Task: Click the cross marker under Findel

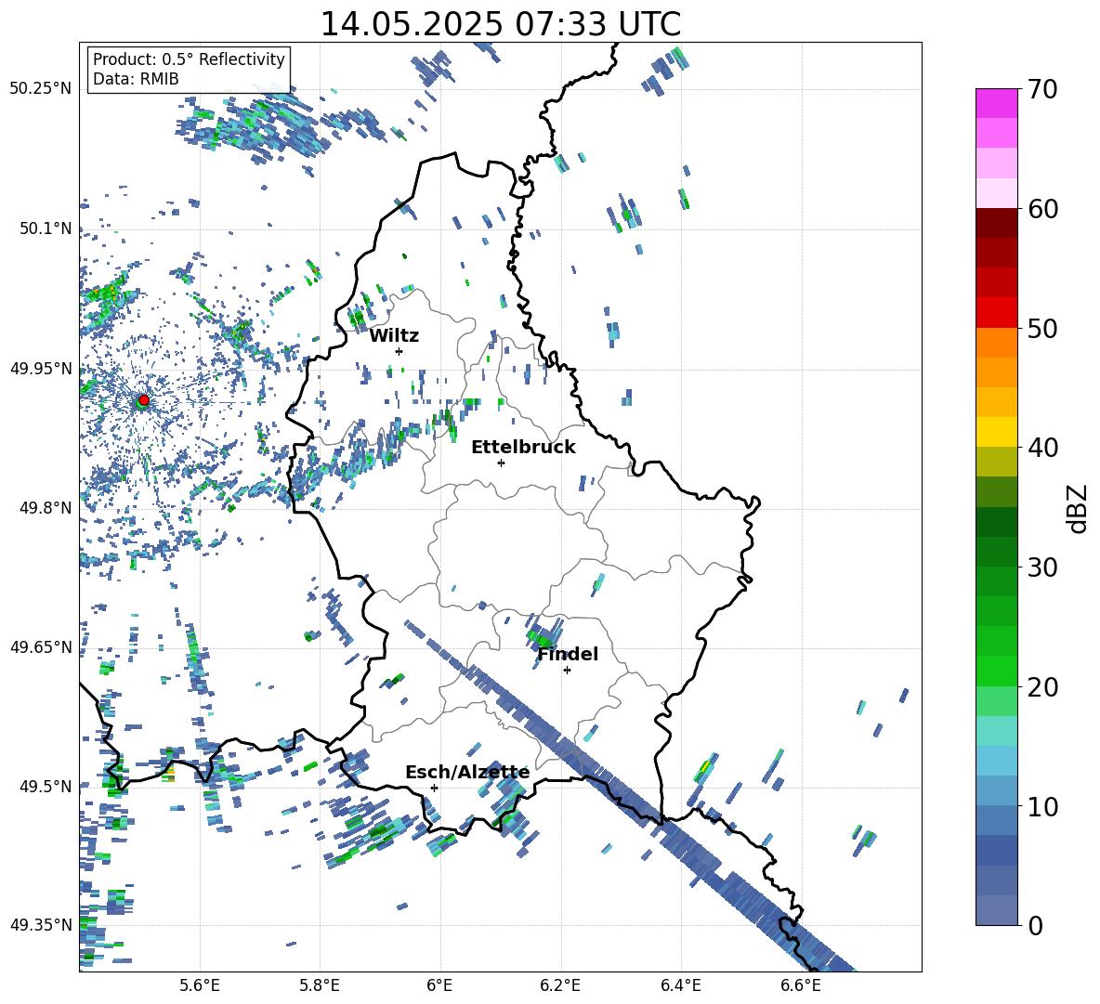Action: (x=567, y=671)
